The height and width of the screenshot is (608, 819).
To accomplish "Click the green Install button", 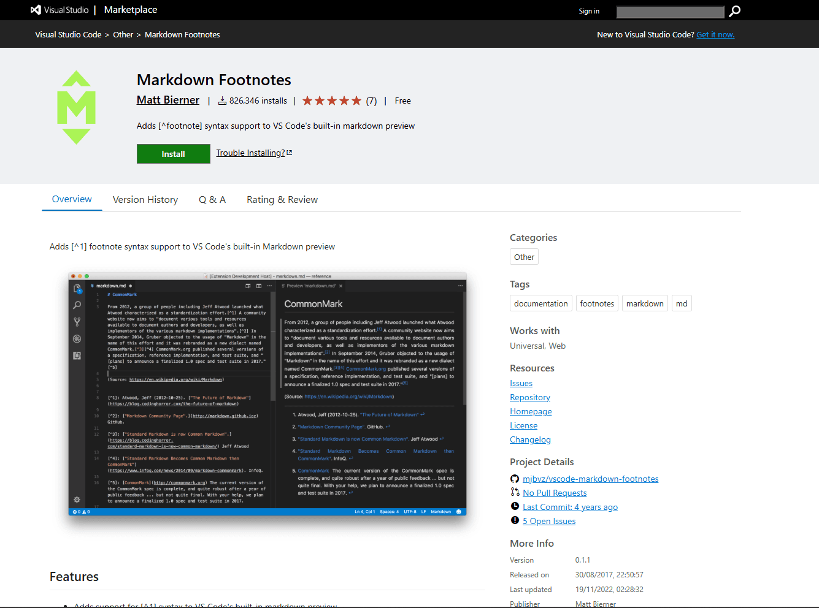I will point(173,154).
